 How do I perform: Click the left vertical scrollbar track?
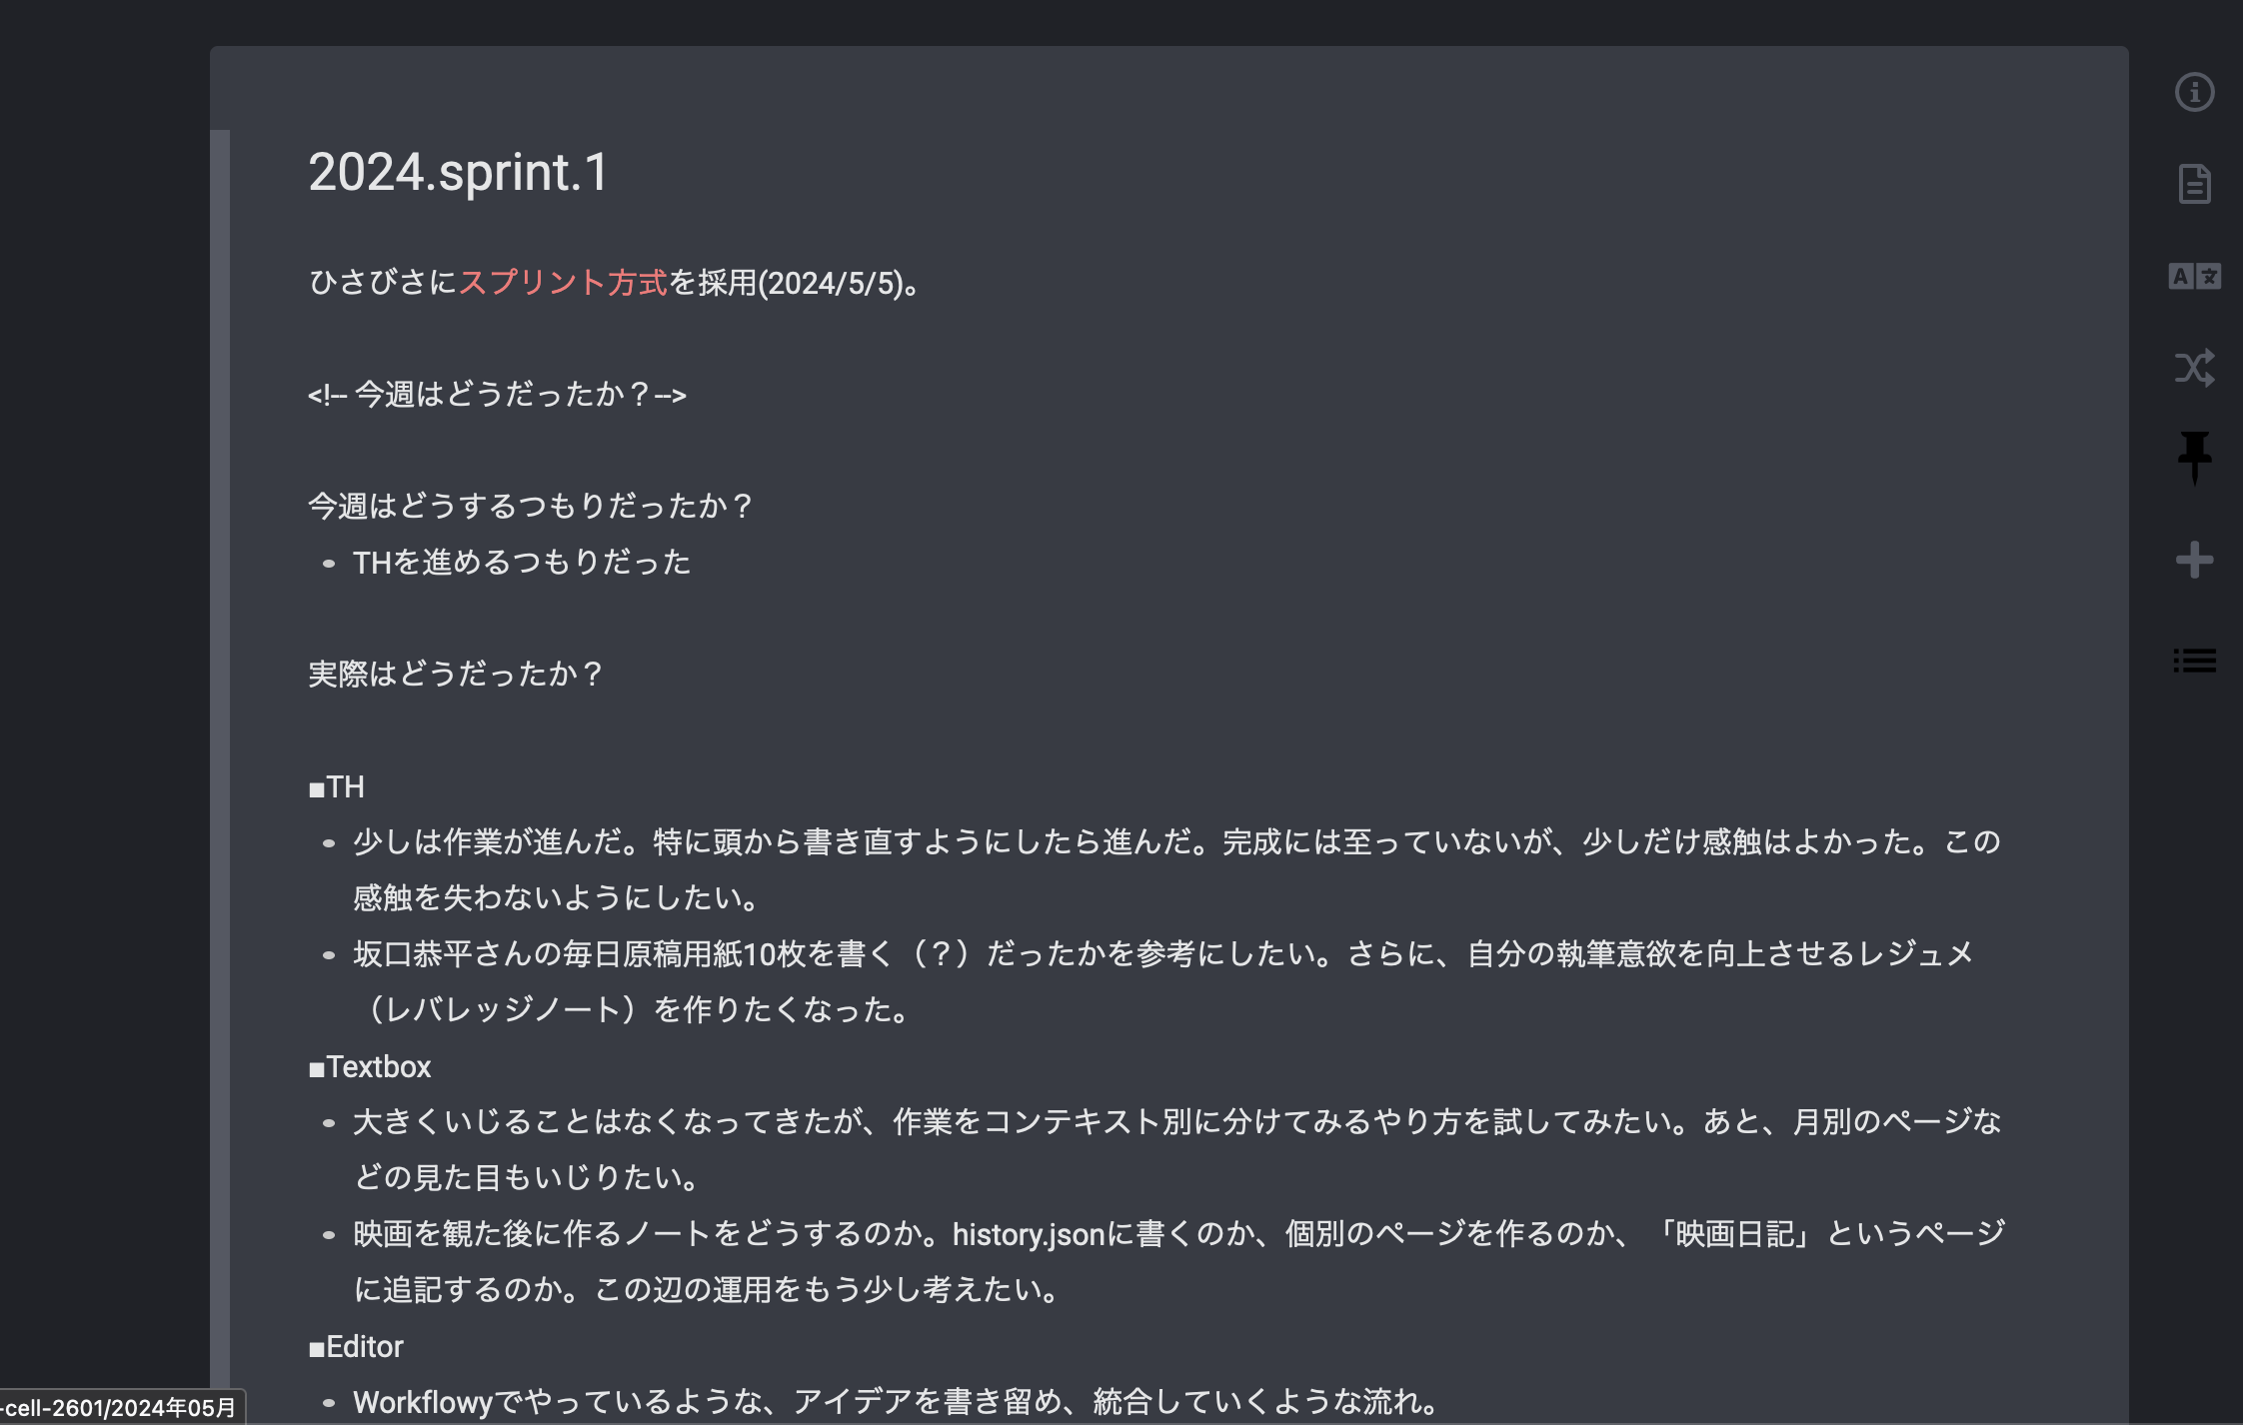point(218,700)
